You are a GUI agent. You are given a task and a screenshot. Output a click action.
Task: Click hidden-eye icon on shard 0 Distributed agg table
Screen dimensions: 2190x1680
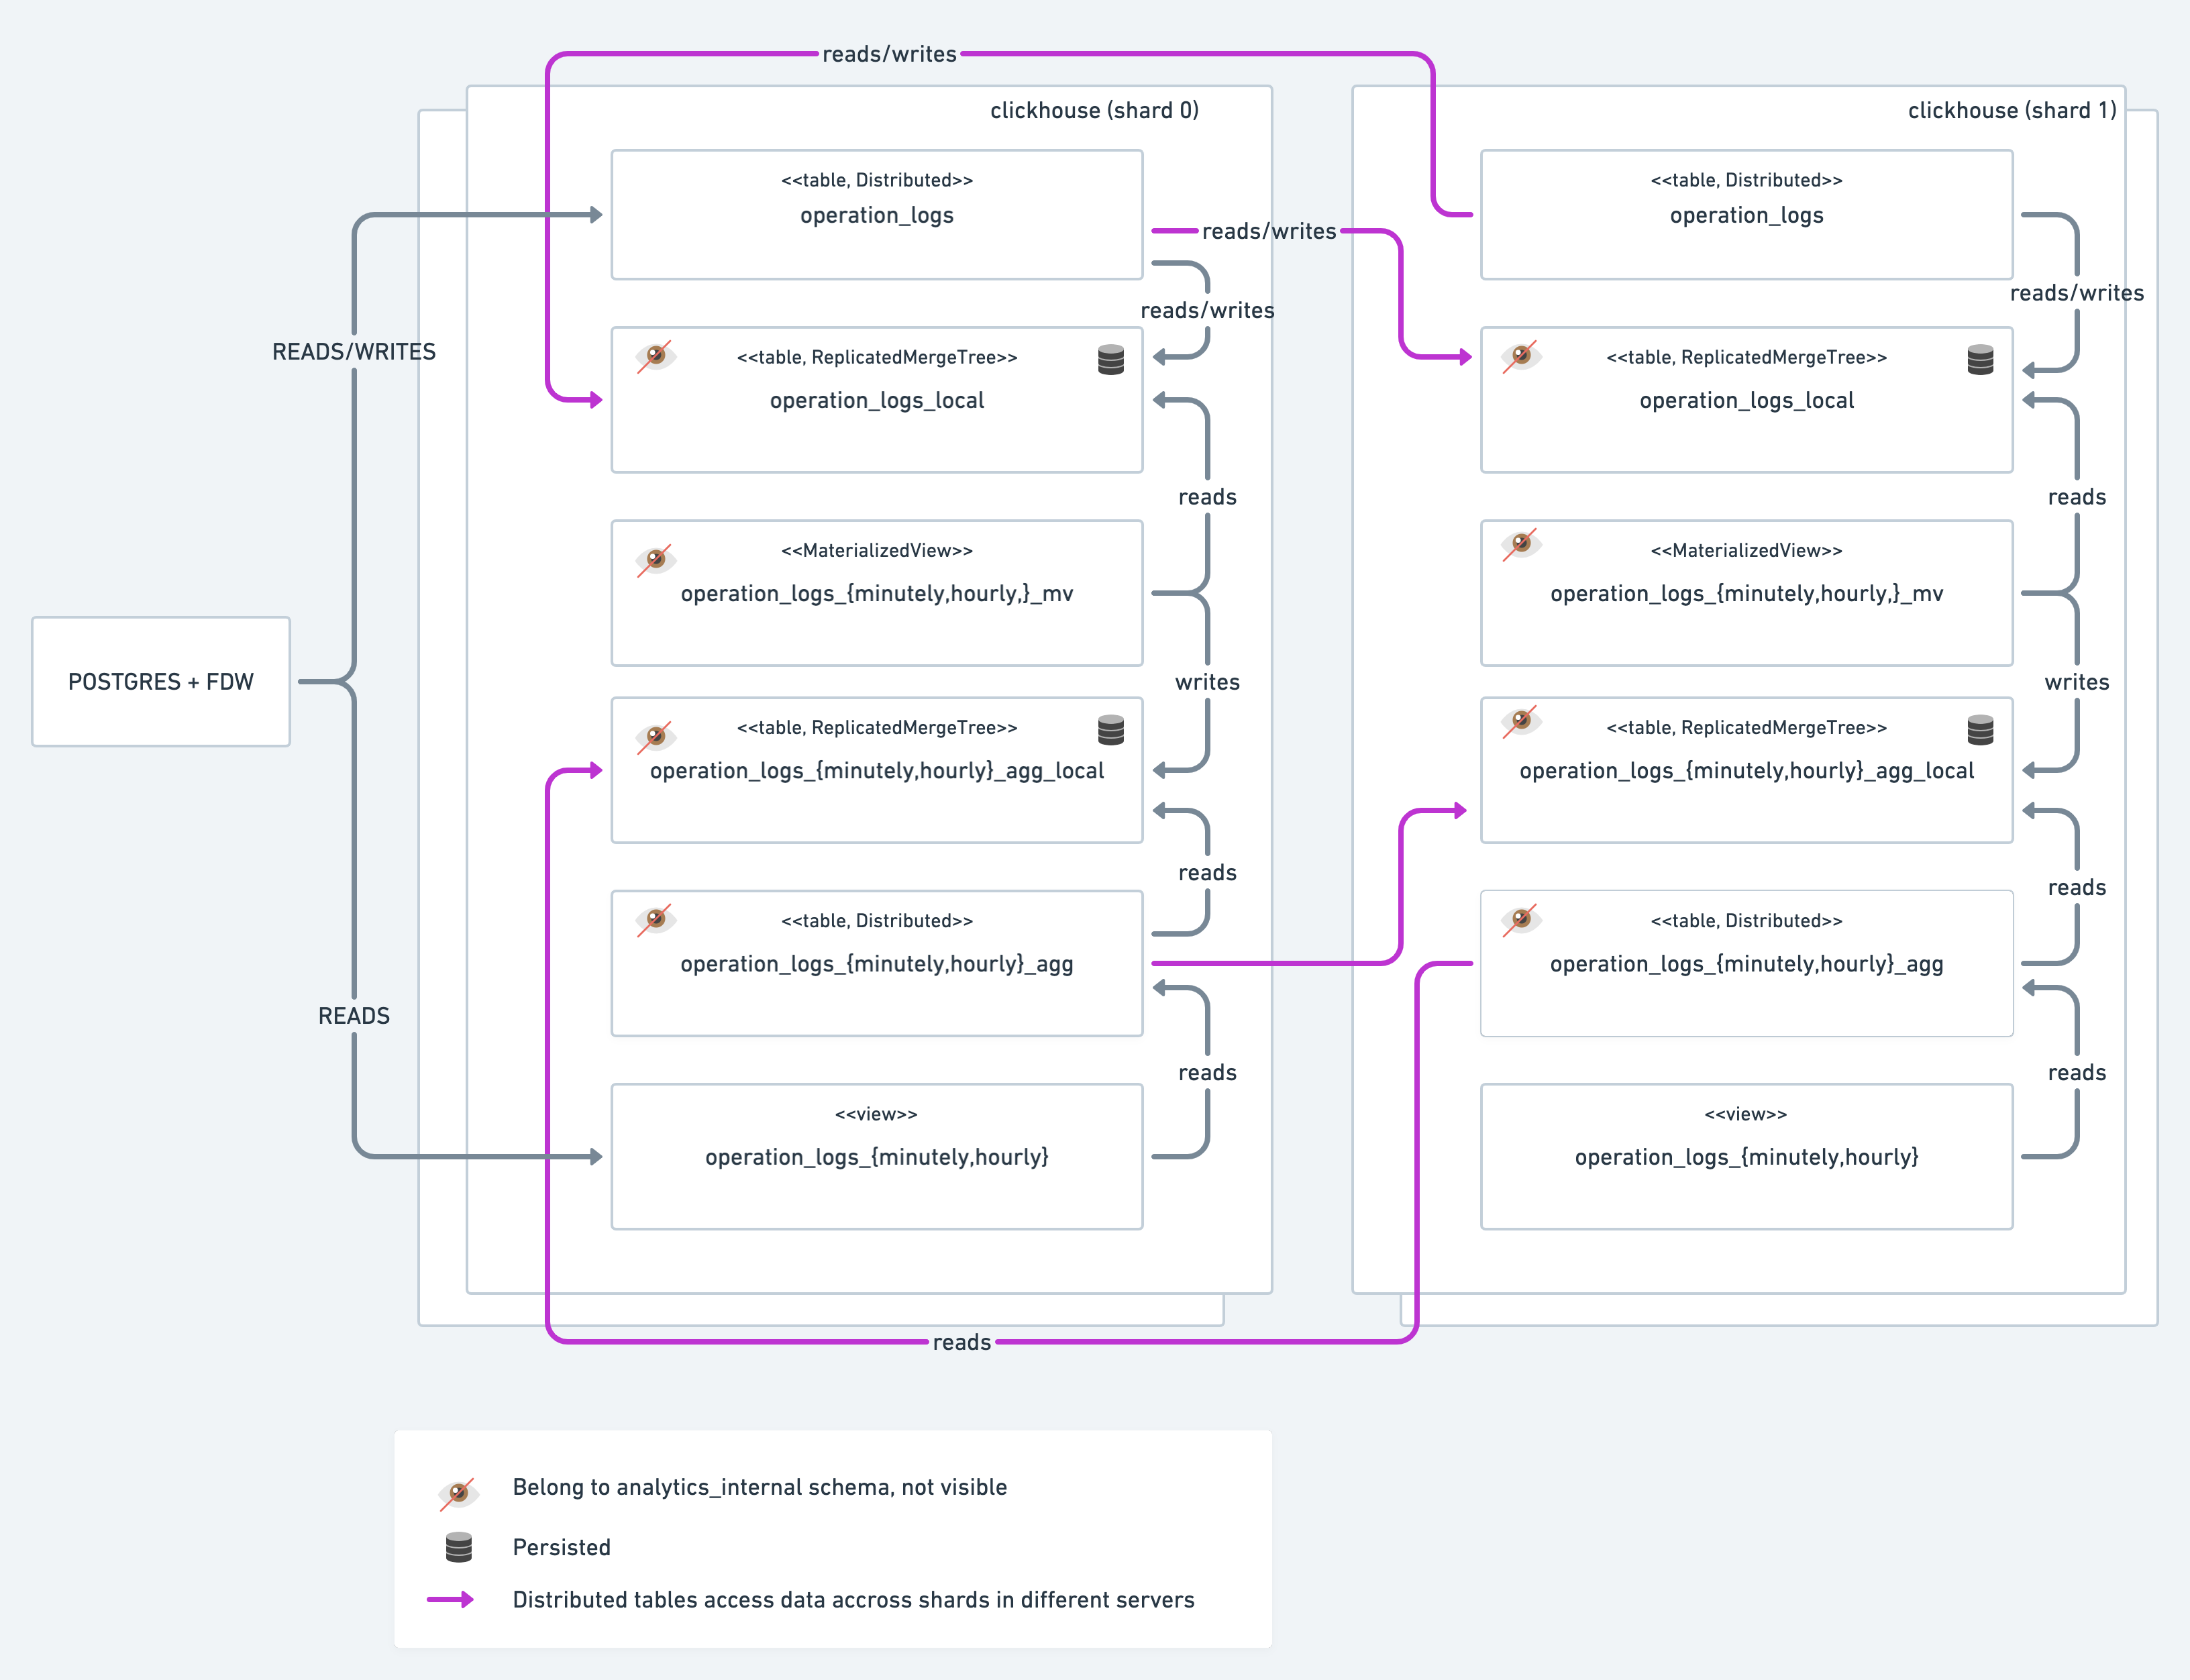pos(655,919)
